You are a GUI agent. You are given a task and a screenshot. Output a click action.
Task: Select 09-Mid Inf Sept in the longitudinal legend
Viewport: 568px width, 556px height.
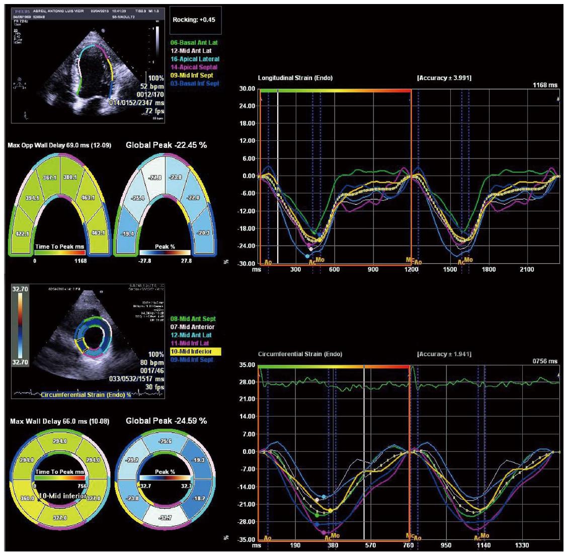point(192,75)
